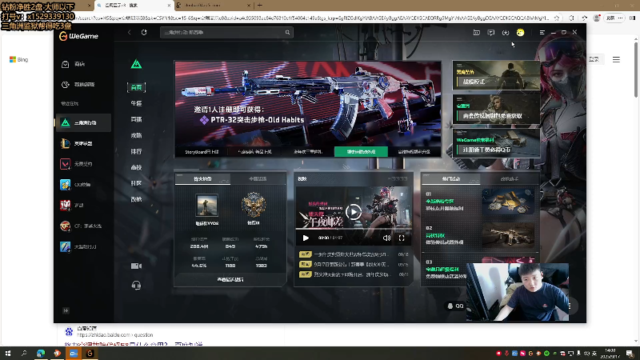Screen dimensions: 640x360
Task: Open the Windows Start menu
Action: coord(8,354)
